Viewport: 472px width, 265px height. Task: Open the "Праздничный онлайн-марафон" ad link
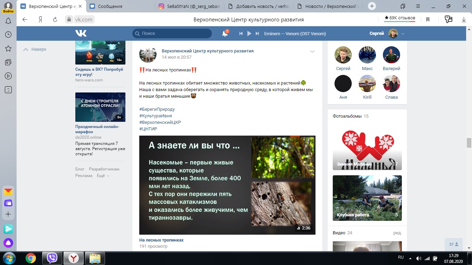pos(97,129)
